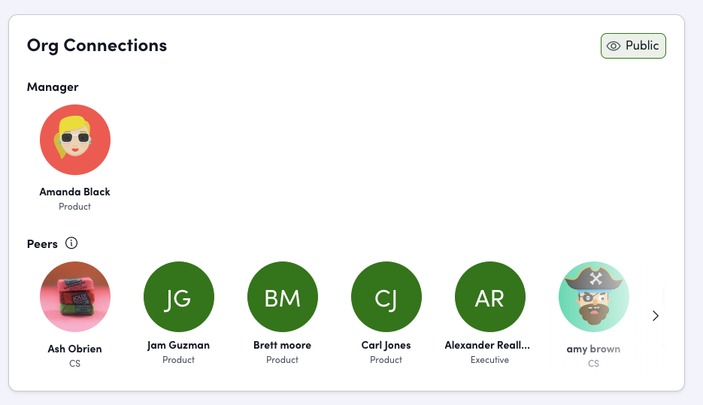Open Ash Obrien's profile picture
The width and height of the screenshot is (703, 405).
point(75,297)
